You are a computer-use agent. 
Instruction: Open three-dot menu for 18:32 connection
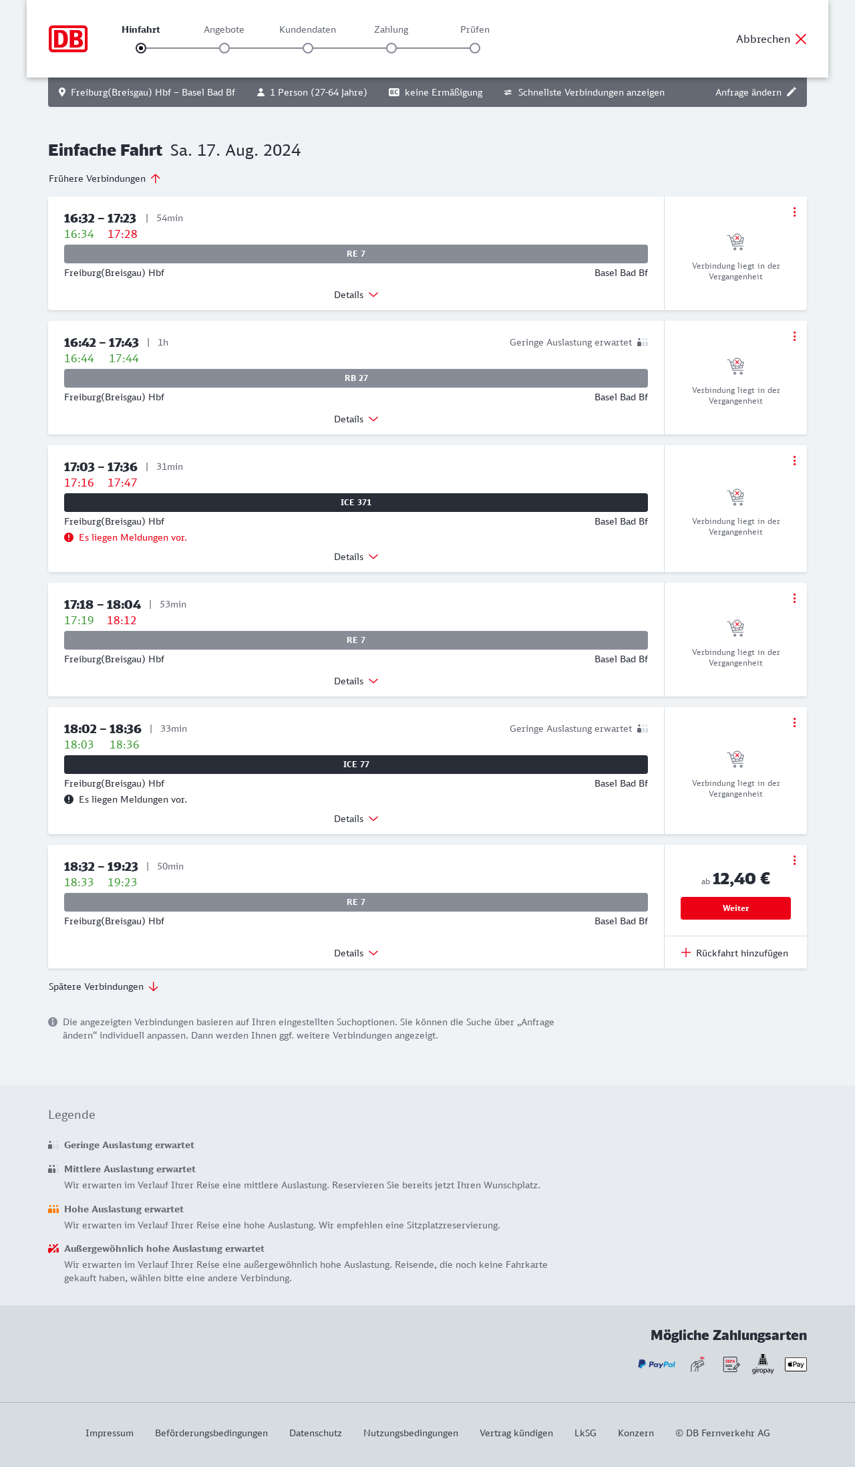pos(794,860)
